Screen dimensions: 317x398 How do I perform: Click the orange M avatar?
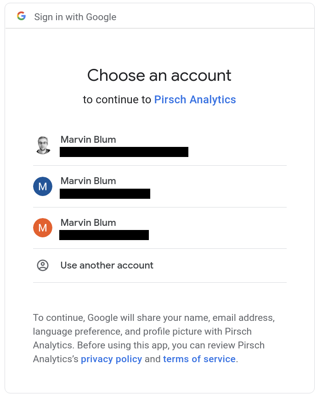(x=43, y=228)
